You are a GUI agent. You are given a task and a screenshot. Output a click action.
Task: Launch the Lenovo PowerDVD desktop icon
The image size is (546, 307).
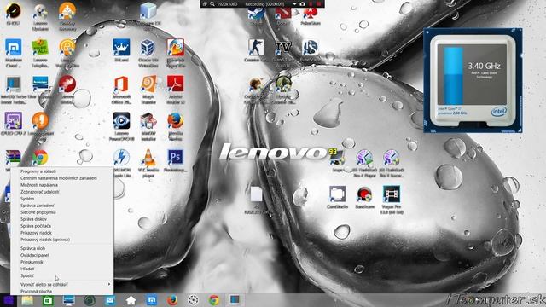pos(121,121)
